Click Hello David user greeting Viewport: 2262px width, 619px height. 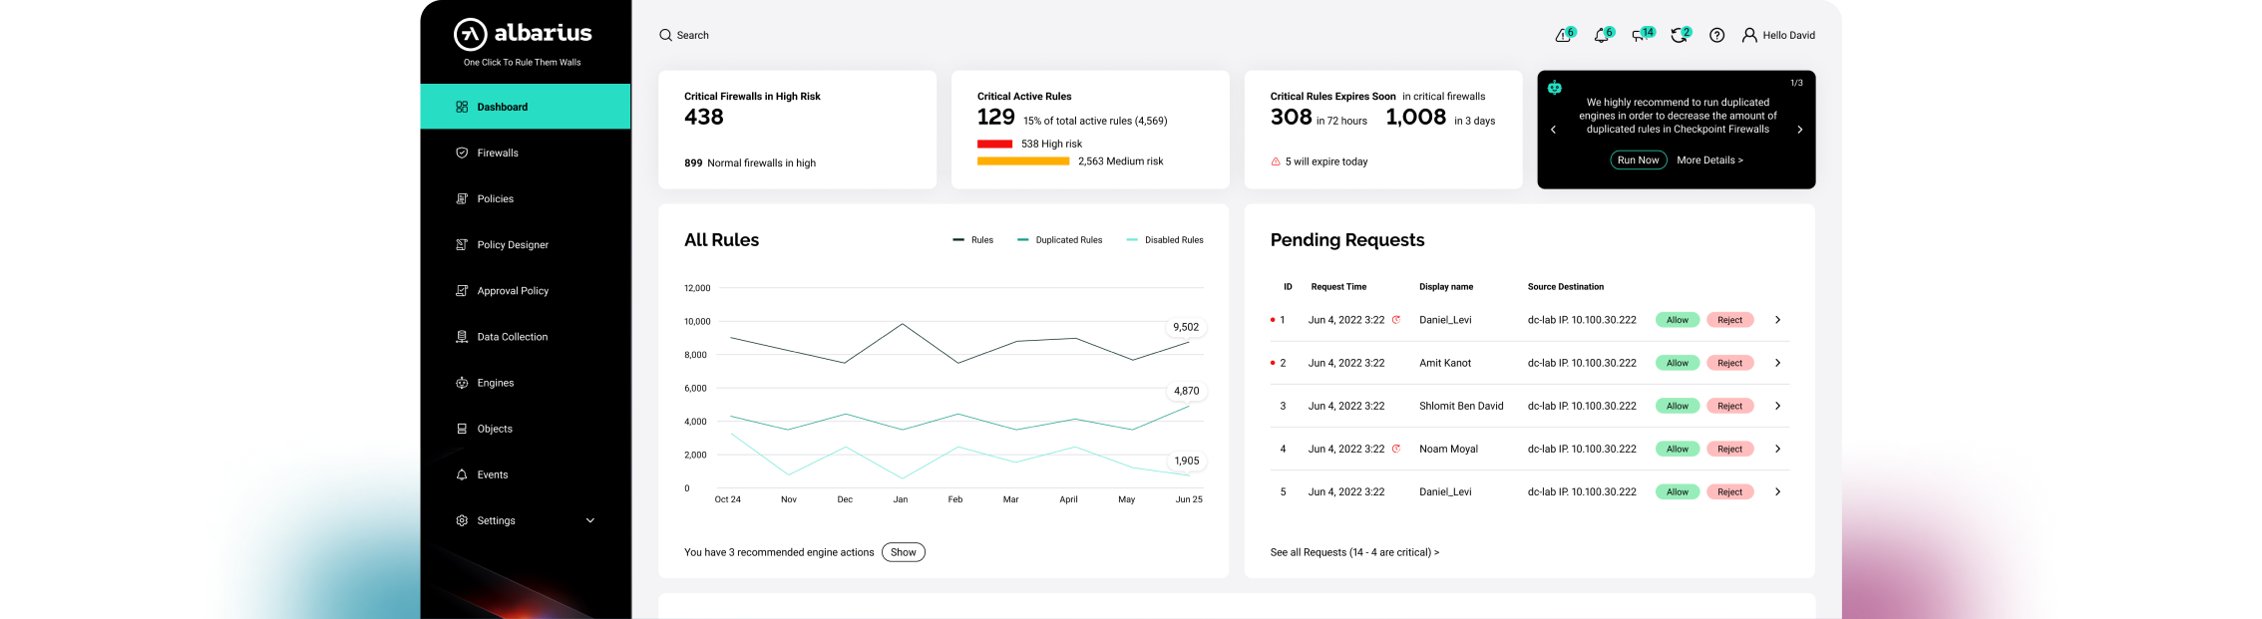click(1788, 35)
